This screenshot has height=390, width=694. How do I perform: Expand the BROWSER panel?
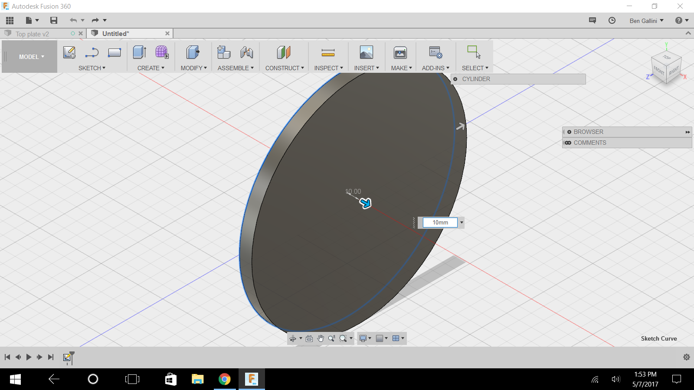coord(569,132)
